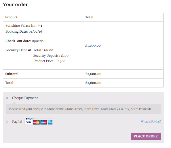Select the PayPal radio button

click(x=7, y=122)
